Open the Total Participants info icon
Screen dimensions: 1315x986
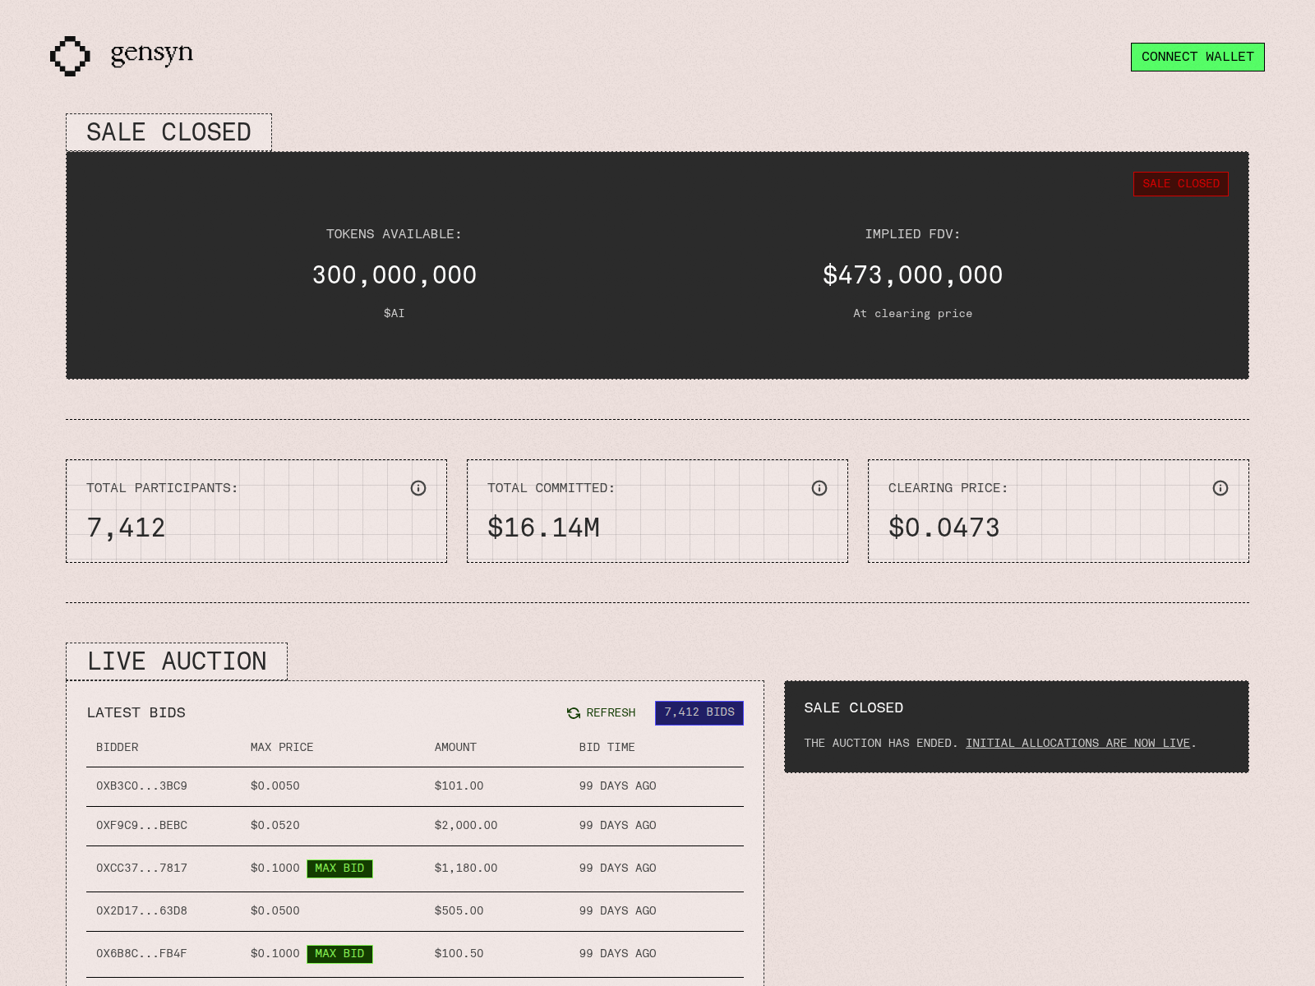pos(418,488)
